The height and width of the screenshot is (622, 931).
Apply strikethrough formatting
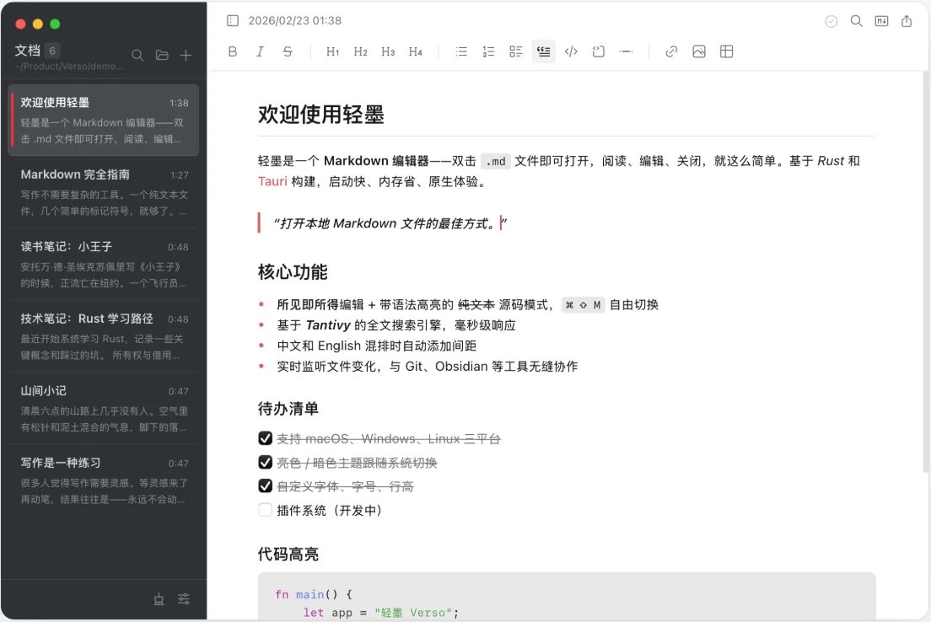point(288,51)
